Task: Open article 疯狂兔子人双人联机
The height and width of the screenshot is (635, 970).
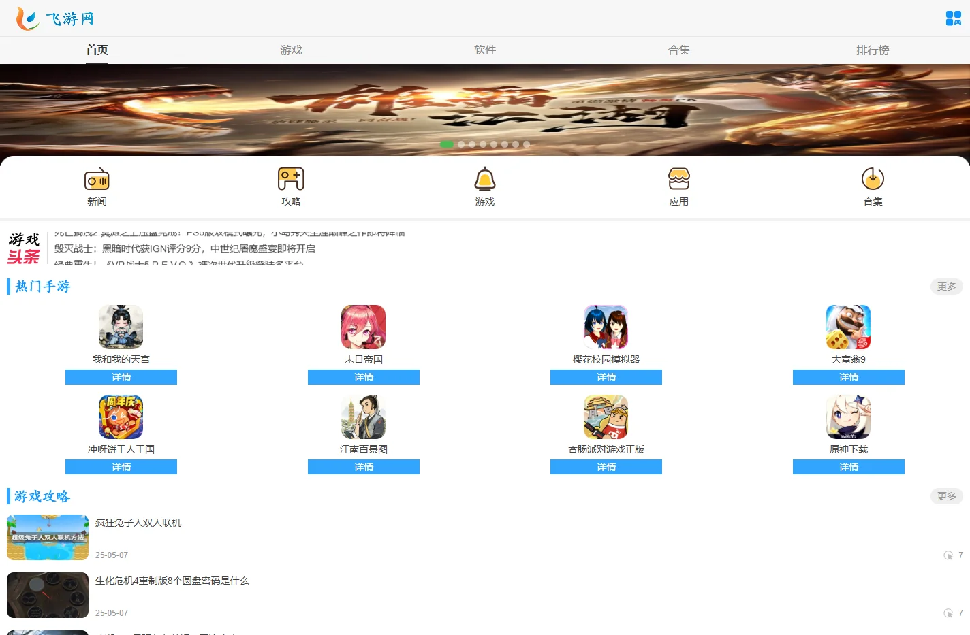Action: point(138,523)
